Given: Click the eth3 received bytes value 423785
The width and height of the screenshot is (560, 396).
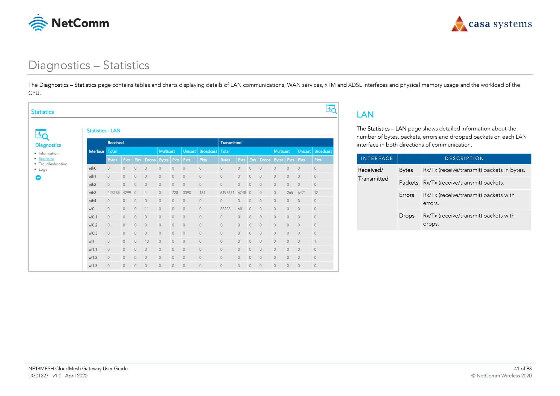Looking at the screenshot, I should click(x=113, y=193).
